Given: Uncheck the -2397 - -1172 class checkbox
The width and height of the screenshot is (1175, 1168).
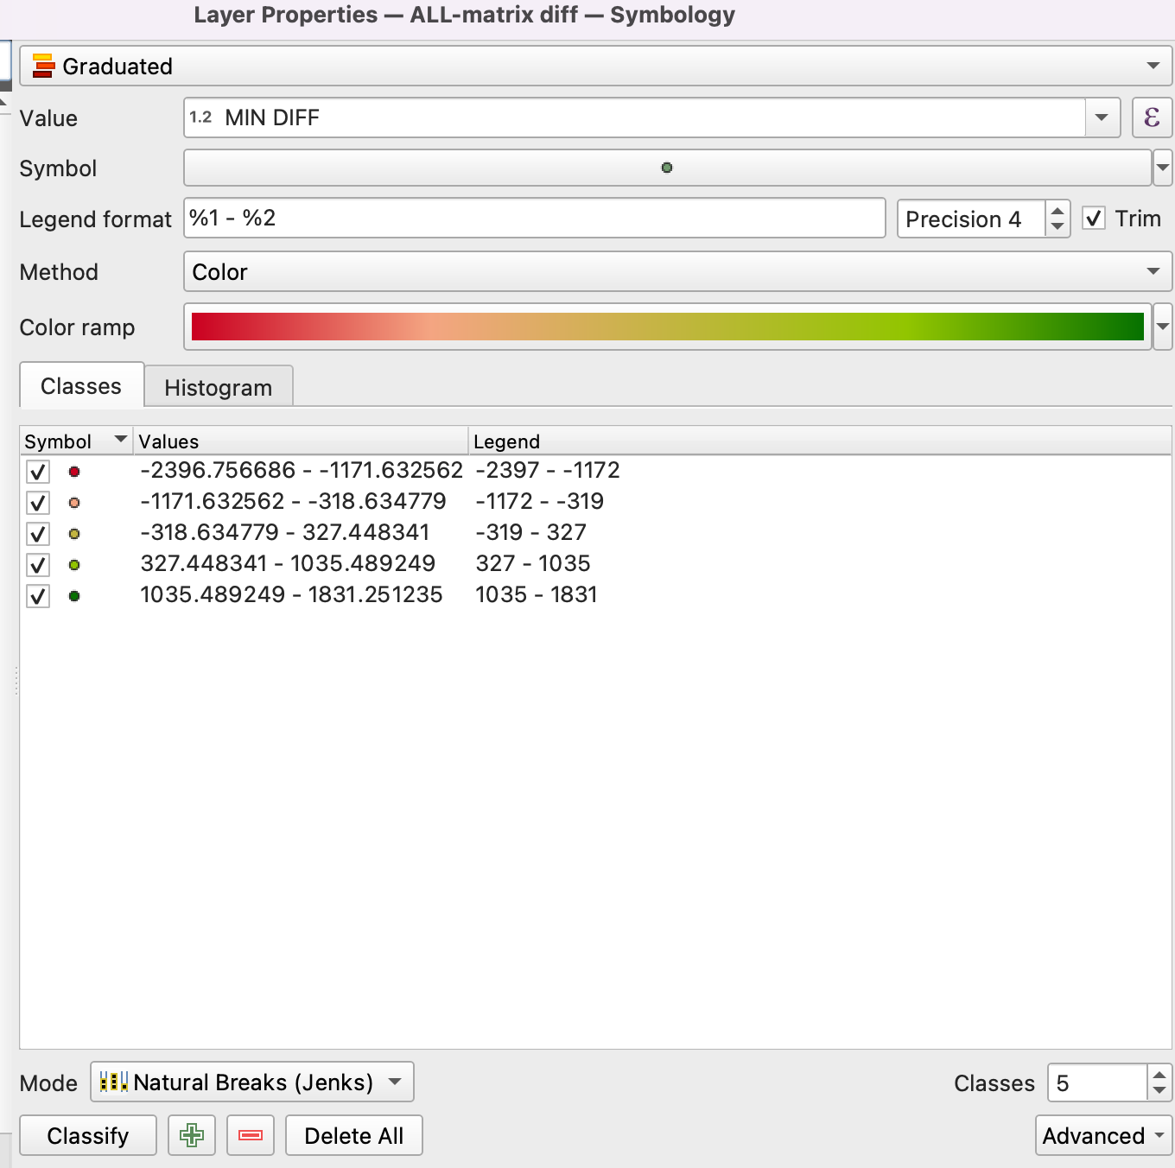Looking at the screenshot, I should point(38,472).
